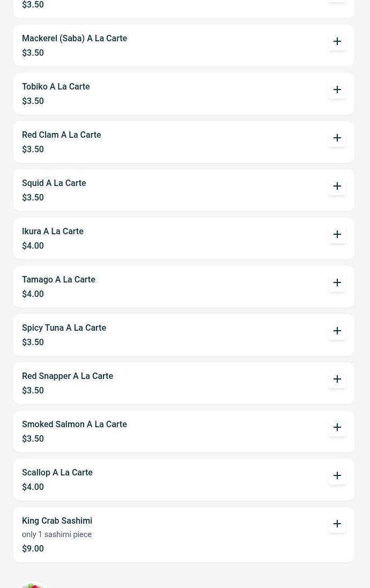Open Mackerel (Saba) A La Carte item name
This screenshot has height=588, width=370.
point(75,38)
